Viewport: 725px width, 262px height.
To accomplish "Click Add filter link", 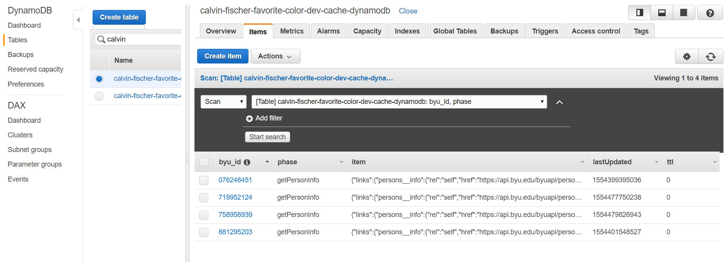I will tap(269, 118).
